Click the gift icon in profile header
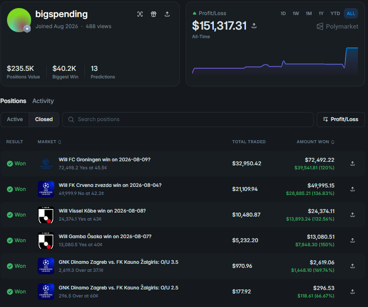Image resolution: width=368 pixels, height=307 pixels. 154,14
